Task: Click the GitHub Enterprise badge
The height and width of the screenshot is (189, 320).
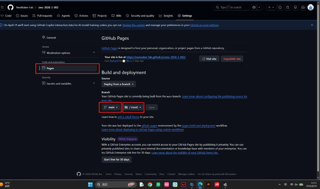Action: [x=128, y=139]
